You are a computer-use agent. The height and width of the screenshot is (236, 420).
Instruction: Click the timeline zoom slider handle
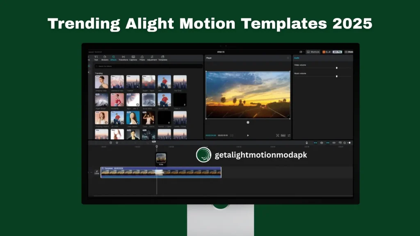(349, 143)
